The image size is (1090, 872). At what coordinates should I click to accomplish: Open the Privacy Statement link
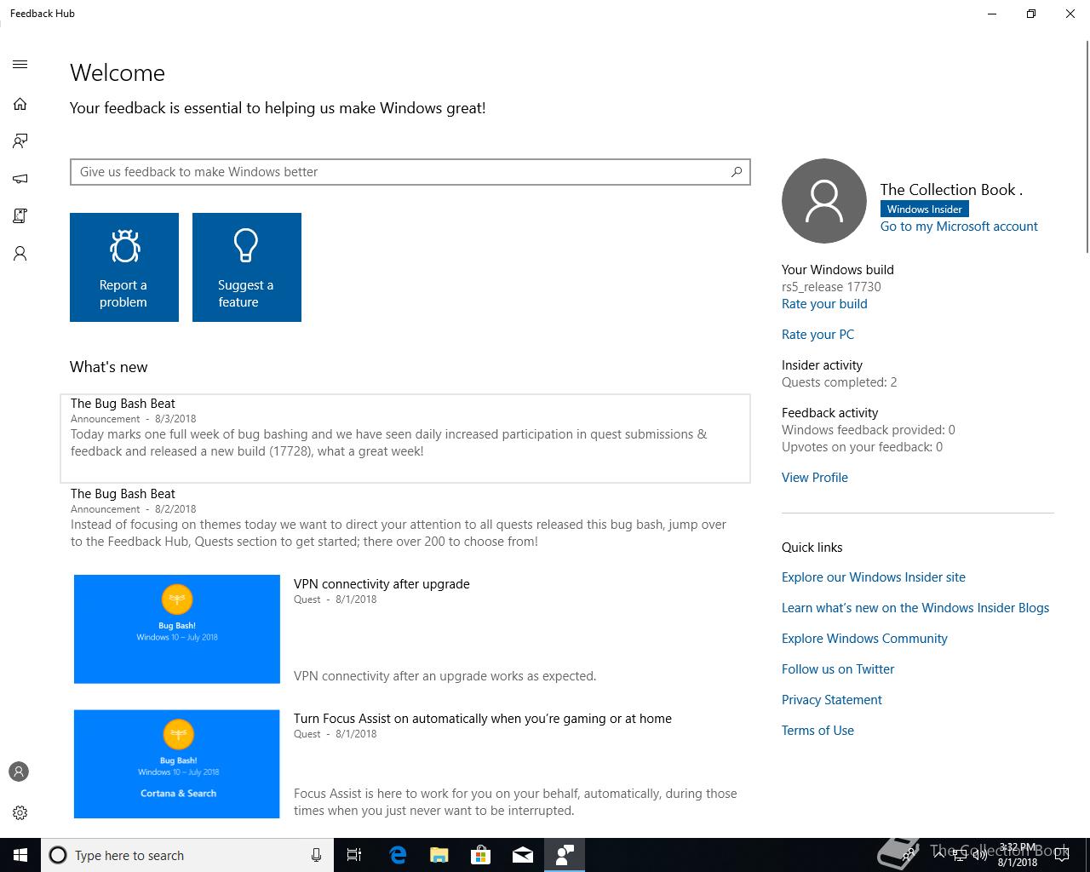tap(832, 700)
